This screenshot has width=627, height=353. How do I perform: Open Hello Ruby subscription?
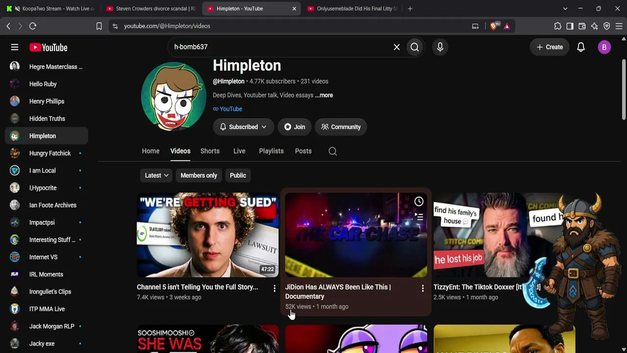click(47, 84)
